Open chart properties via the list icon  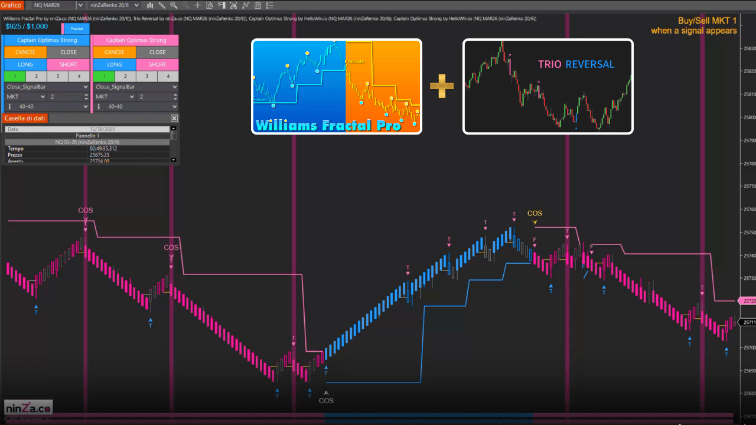click(269, 5)
